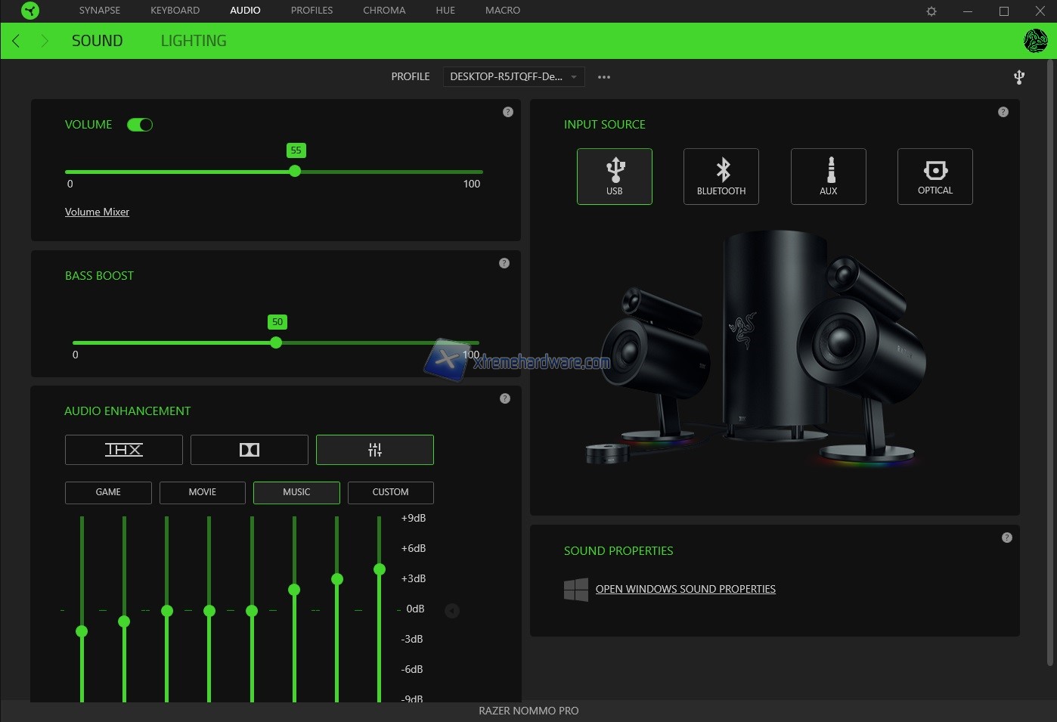Select the GAME equalizer preset
The width and height of the screenshot is (1057, 722).
[x=108, y=492]
